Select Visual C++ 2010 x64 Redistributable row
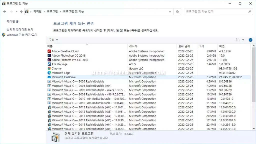The height and width of the screenshot is (144, 256). click(148, 99)
